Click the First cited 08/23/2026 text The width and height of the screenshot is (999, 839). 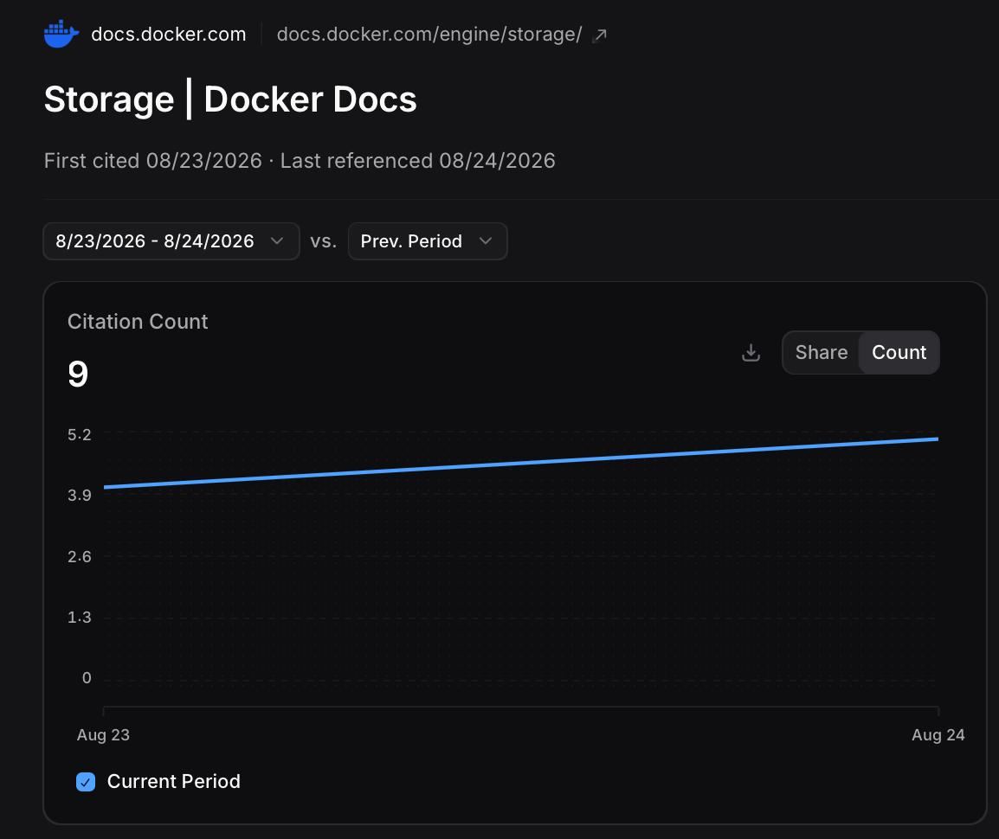[153, 161]
